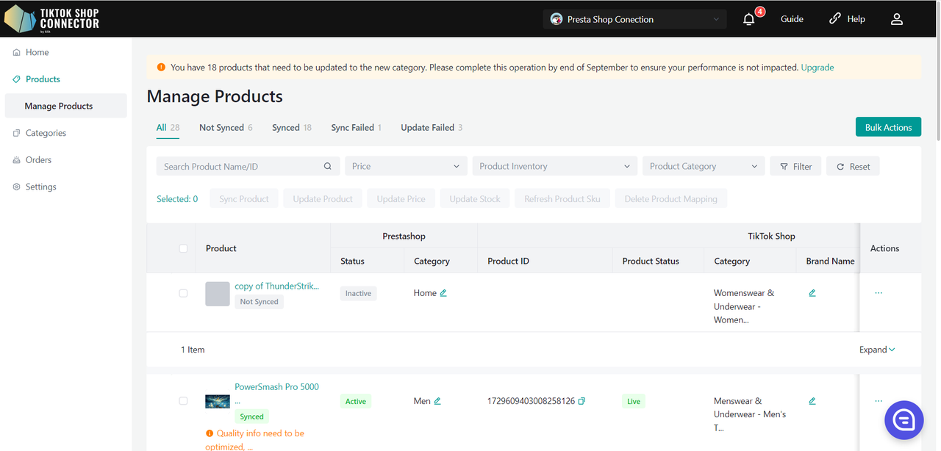Click the Not Synced status badge
Viewport: 941px width, 451px height.
click(x=260, y=301)
